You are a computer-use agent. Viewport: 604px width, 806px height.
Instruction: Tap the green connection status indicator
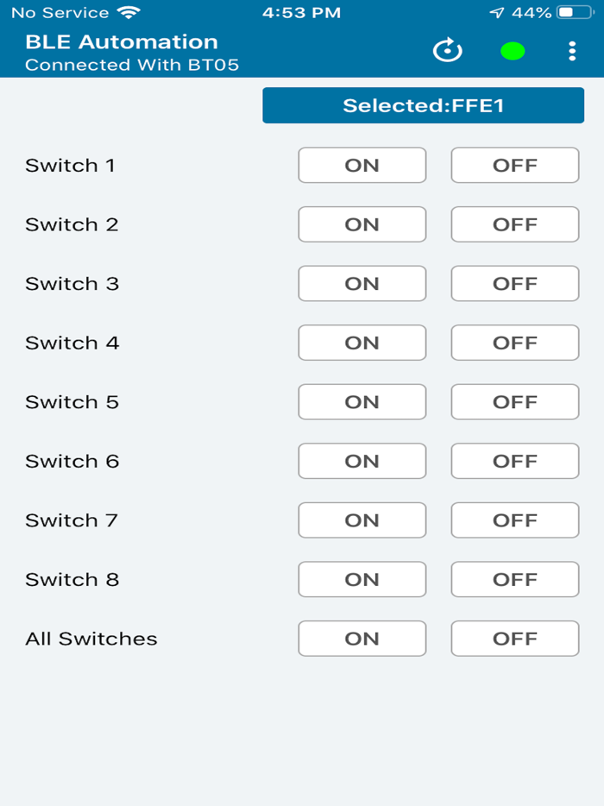coord(512,51)
